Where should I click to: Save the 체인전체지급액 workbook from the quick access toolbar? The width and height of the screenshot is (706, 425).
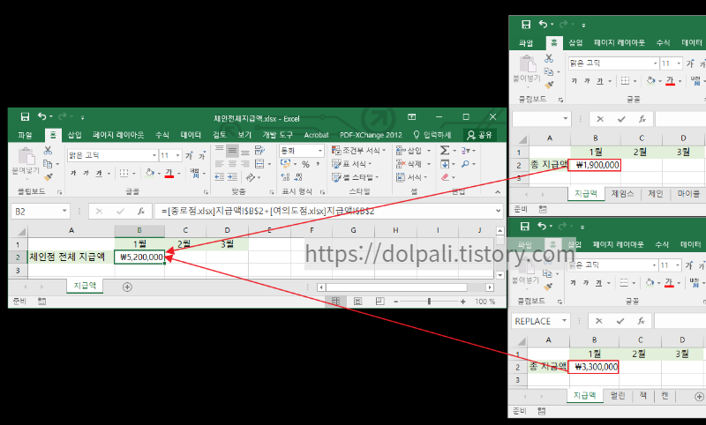pos(25,117)
